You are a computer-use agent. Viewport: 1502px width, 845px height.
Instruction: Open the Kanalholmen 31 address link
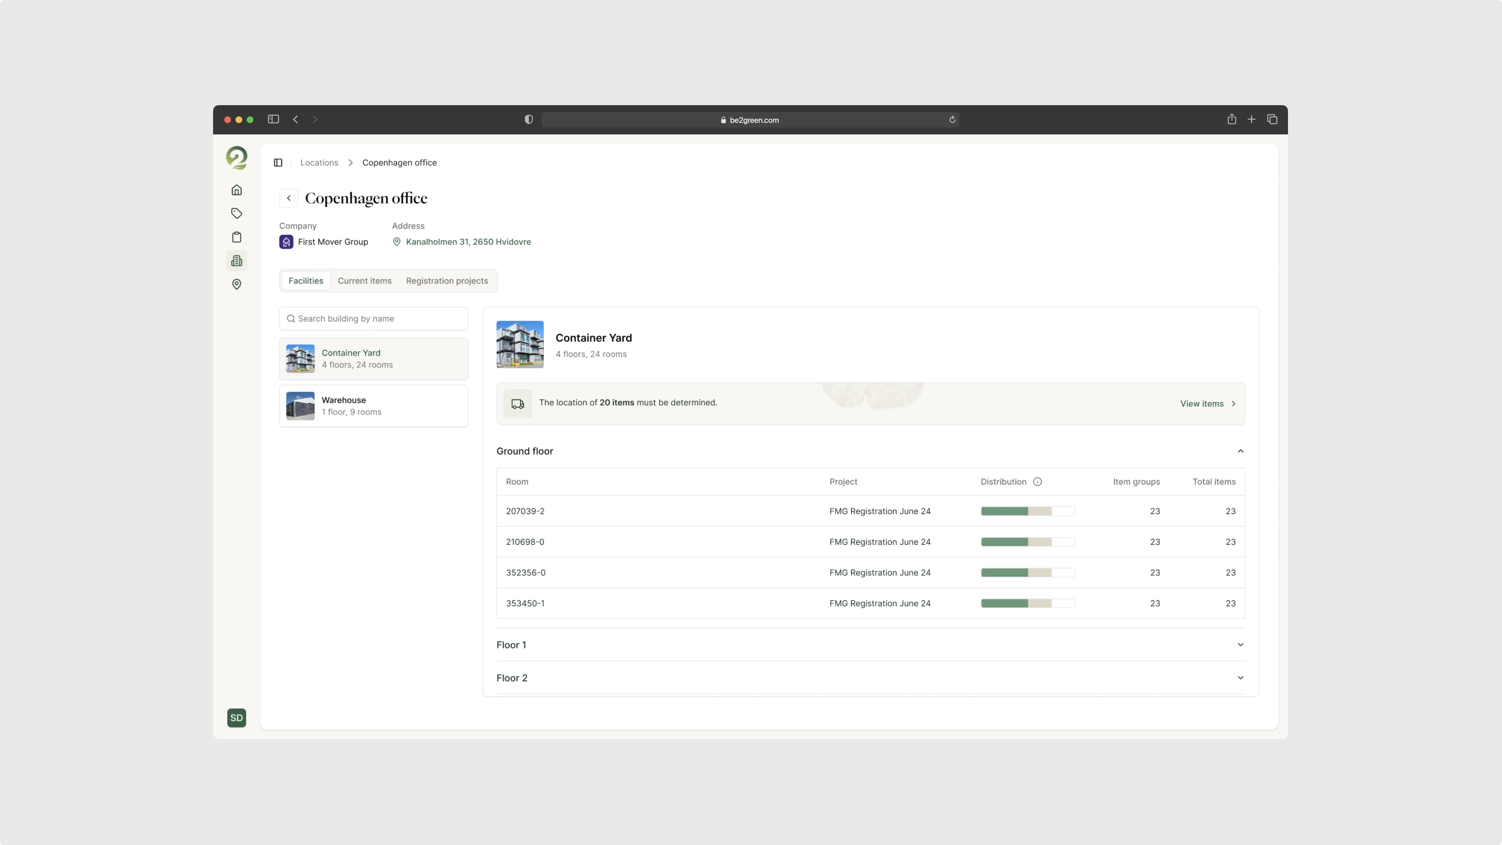point(467,241)
